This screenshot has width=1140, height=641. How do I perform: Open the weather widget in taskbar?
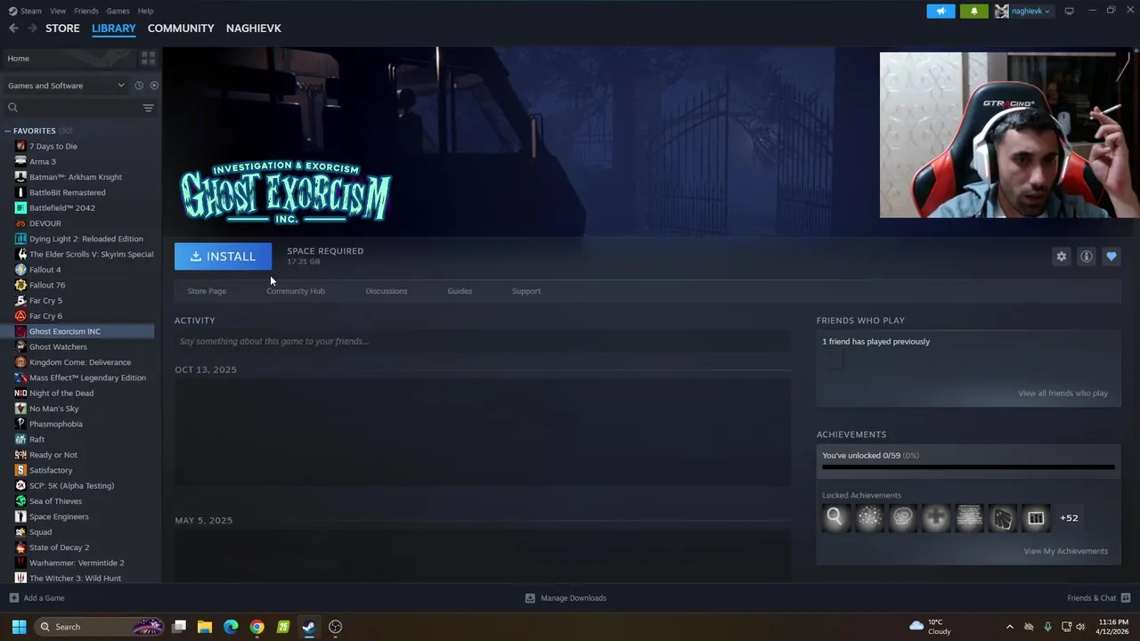[x=930, y=627]
